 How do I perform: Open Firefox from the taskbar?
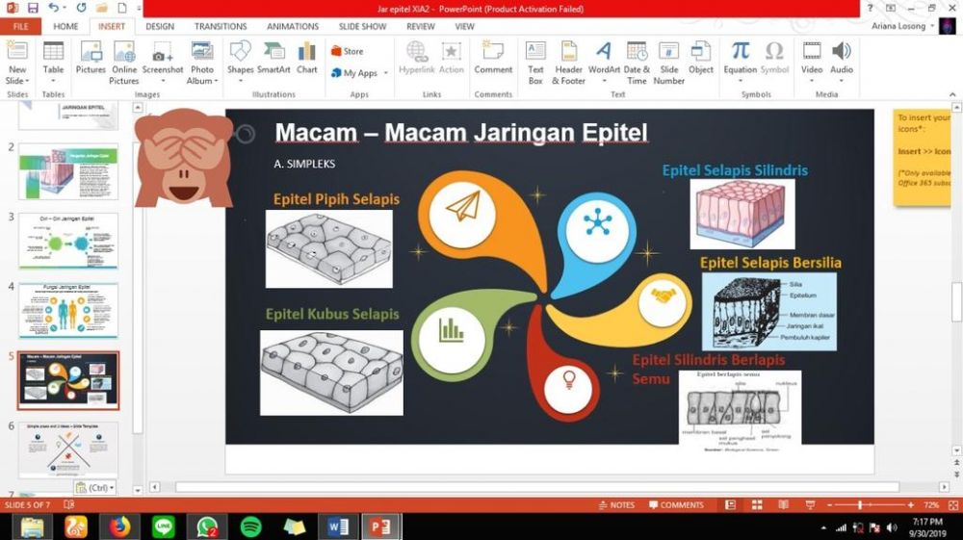[x=119, y=527]
